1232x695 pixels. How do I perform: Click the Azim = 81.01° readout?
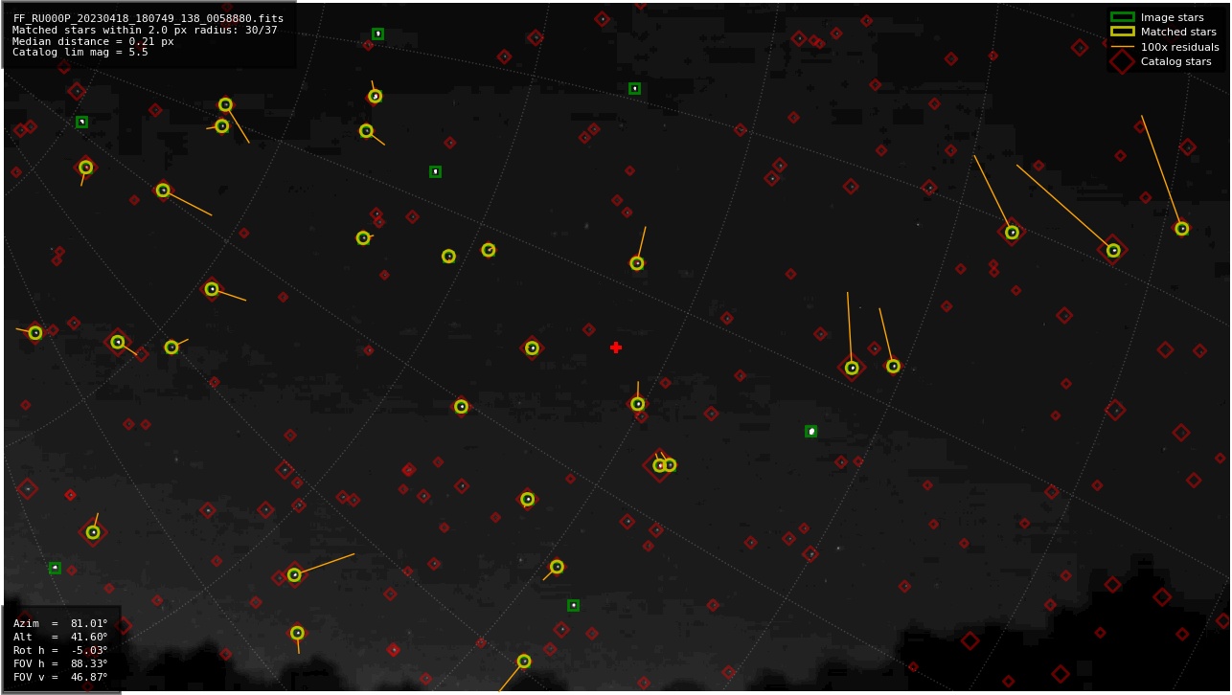60,623
